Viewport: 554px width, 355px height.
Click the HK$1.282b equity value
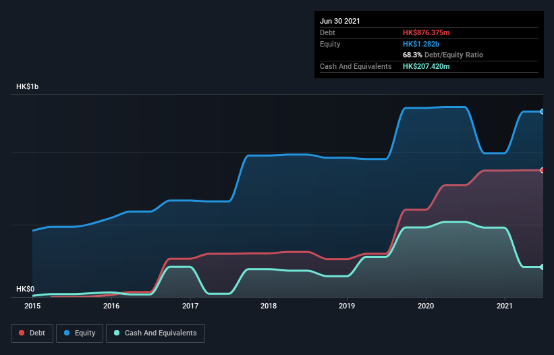[421, 44]
